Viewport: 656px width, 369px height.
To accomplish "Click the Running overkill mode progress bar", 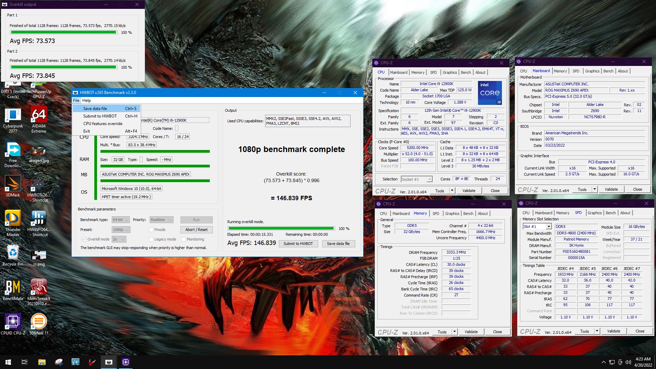I will (x=281, y=228).
